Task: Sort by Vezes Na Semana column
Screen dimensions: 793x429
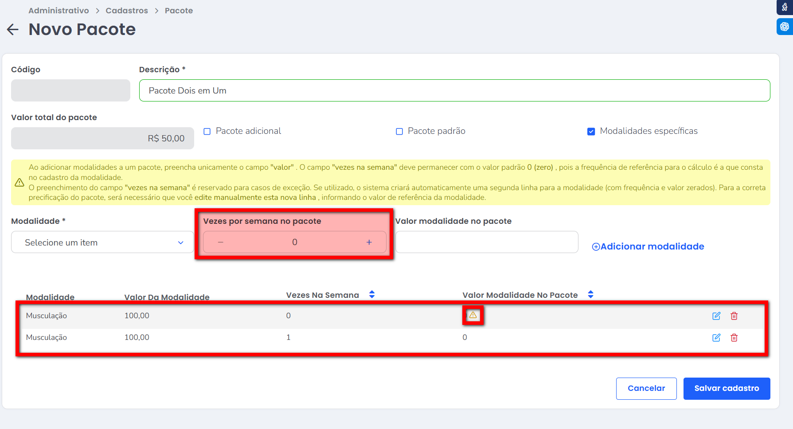Action: tap(372, 295)
